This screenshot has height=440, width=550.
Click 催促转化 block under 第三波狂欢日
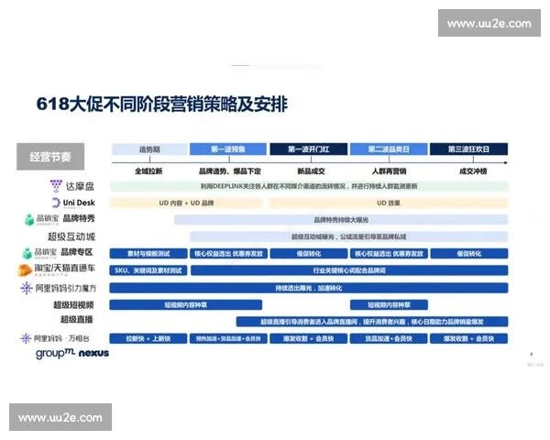pos(469,254)
